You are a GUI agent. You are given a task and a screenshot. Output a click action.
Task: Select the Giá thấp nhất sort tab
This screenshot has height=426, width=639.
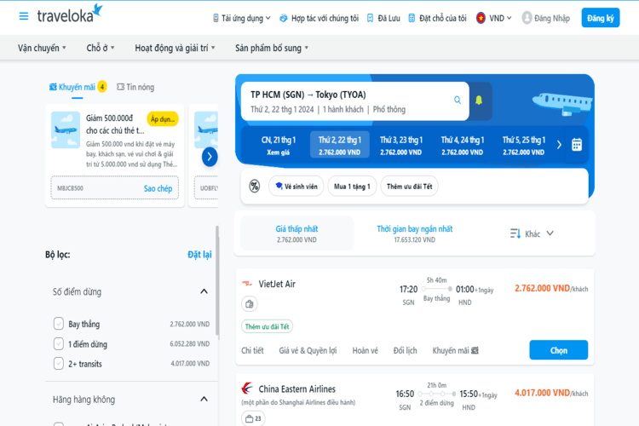pos(296,233)
